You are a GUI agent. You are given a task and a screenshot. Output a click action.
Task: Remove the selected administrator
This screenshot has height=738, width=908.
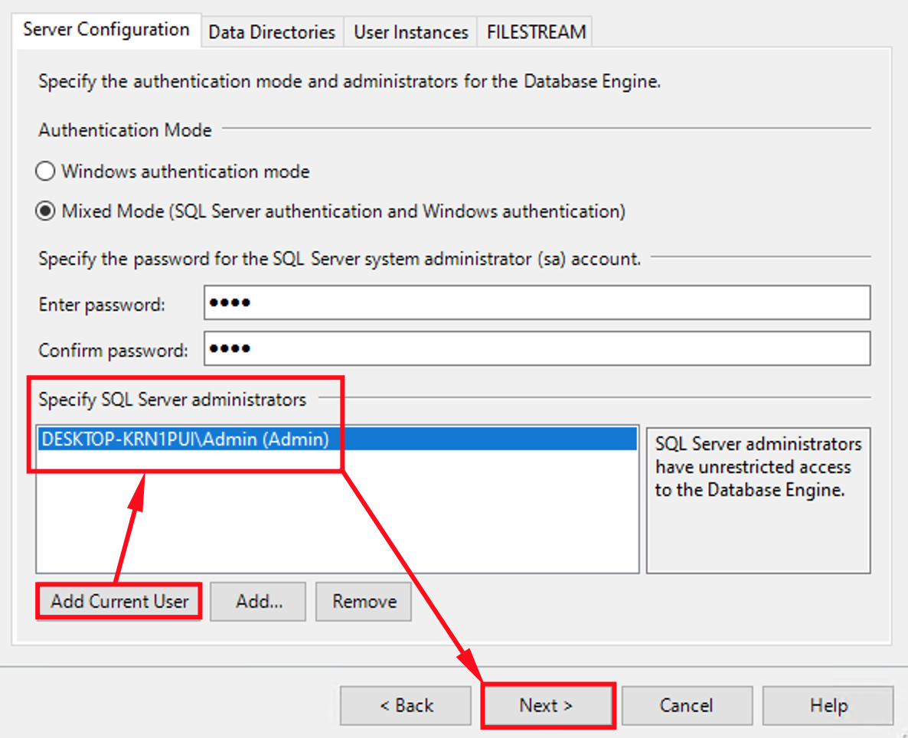click(363, 601)
